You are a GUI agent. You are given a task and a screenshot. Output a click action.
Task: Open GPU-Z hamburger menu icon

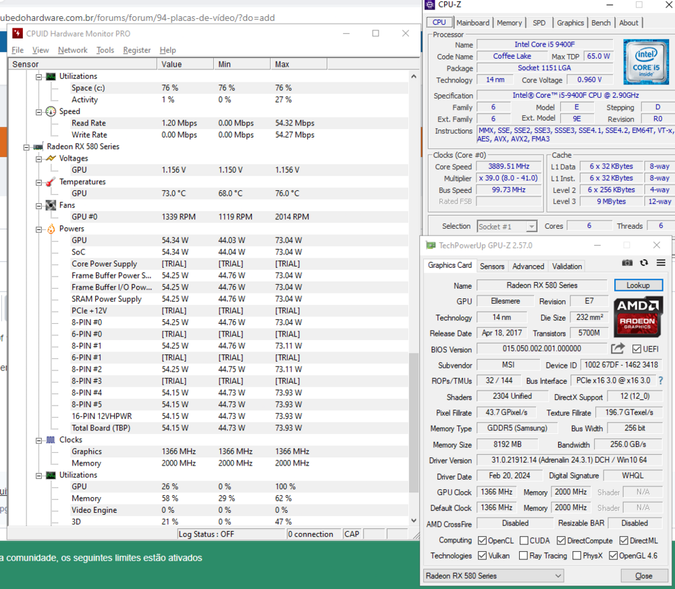pyautogui.click(x=661, y=263)
